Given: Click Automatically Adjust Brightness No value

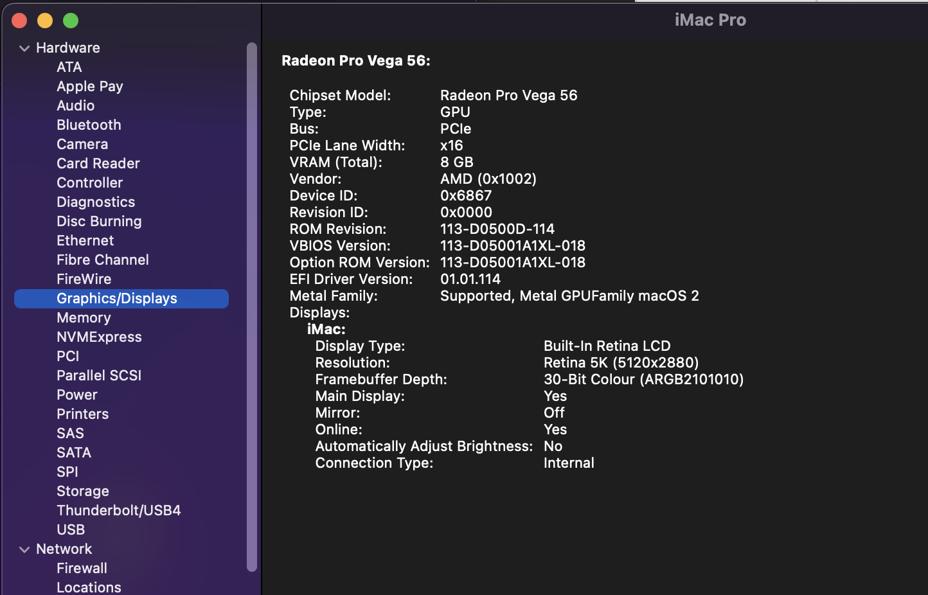Looking at the screenshot, I should pyautogui.click(x=553, y=446).
